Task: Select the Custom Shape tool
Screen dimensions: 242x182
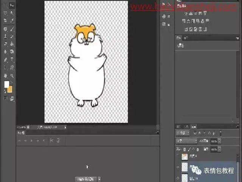Action: coord(12,67)
